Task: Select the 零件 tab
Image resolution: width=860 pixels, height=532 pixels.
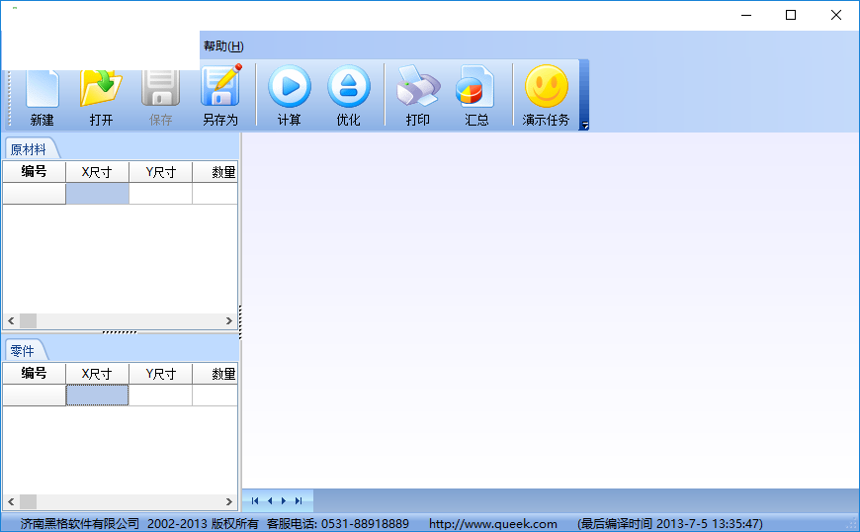Action: coord(22,351)
